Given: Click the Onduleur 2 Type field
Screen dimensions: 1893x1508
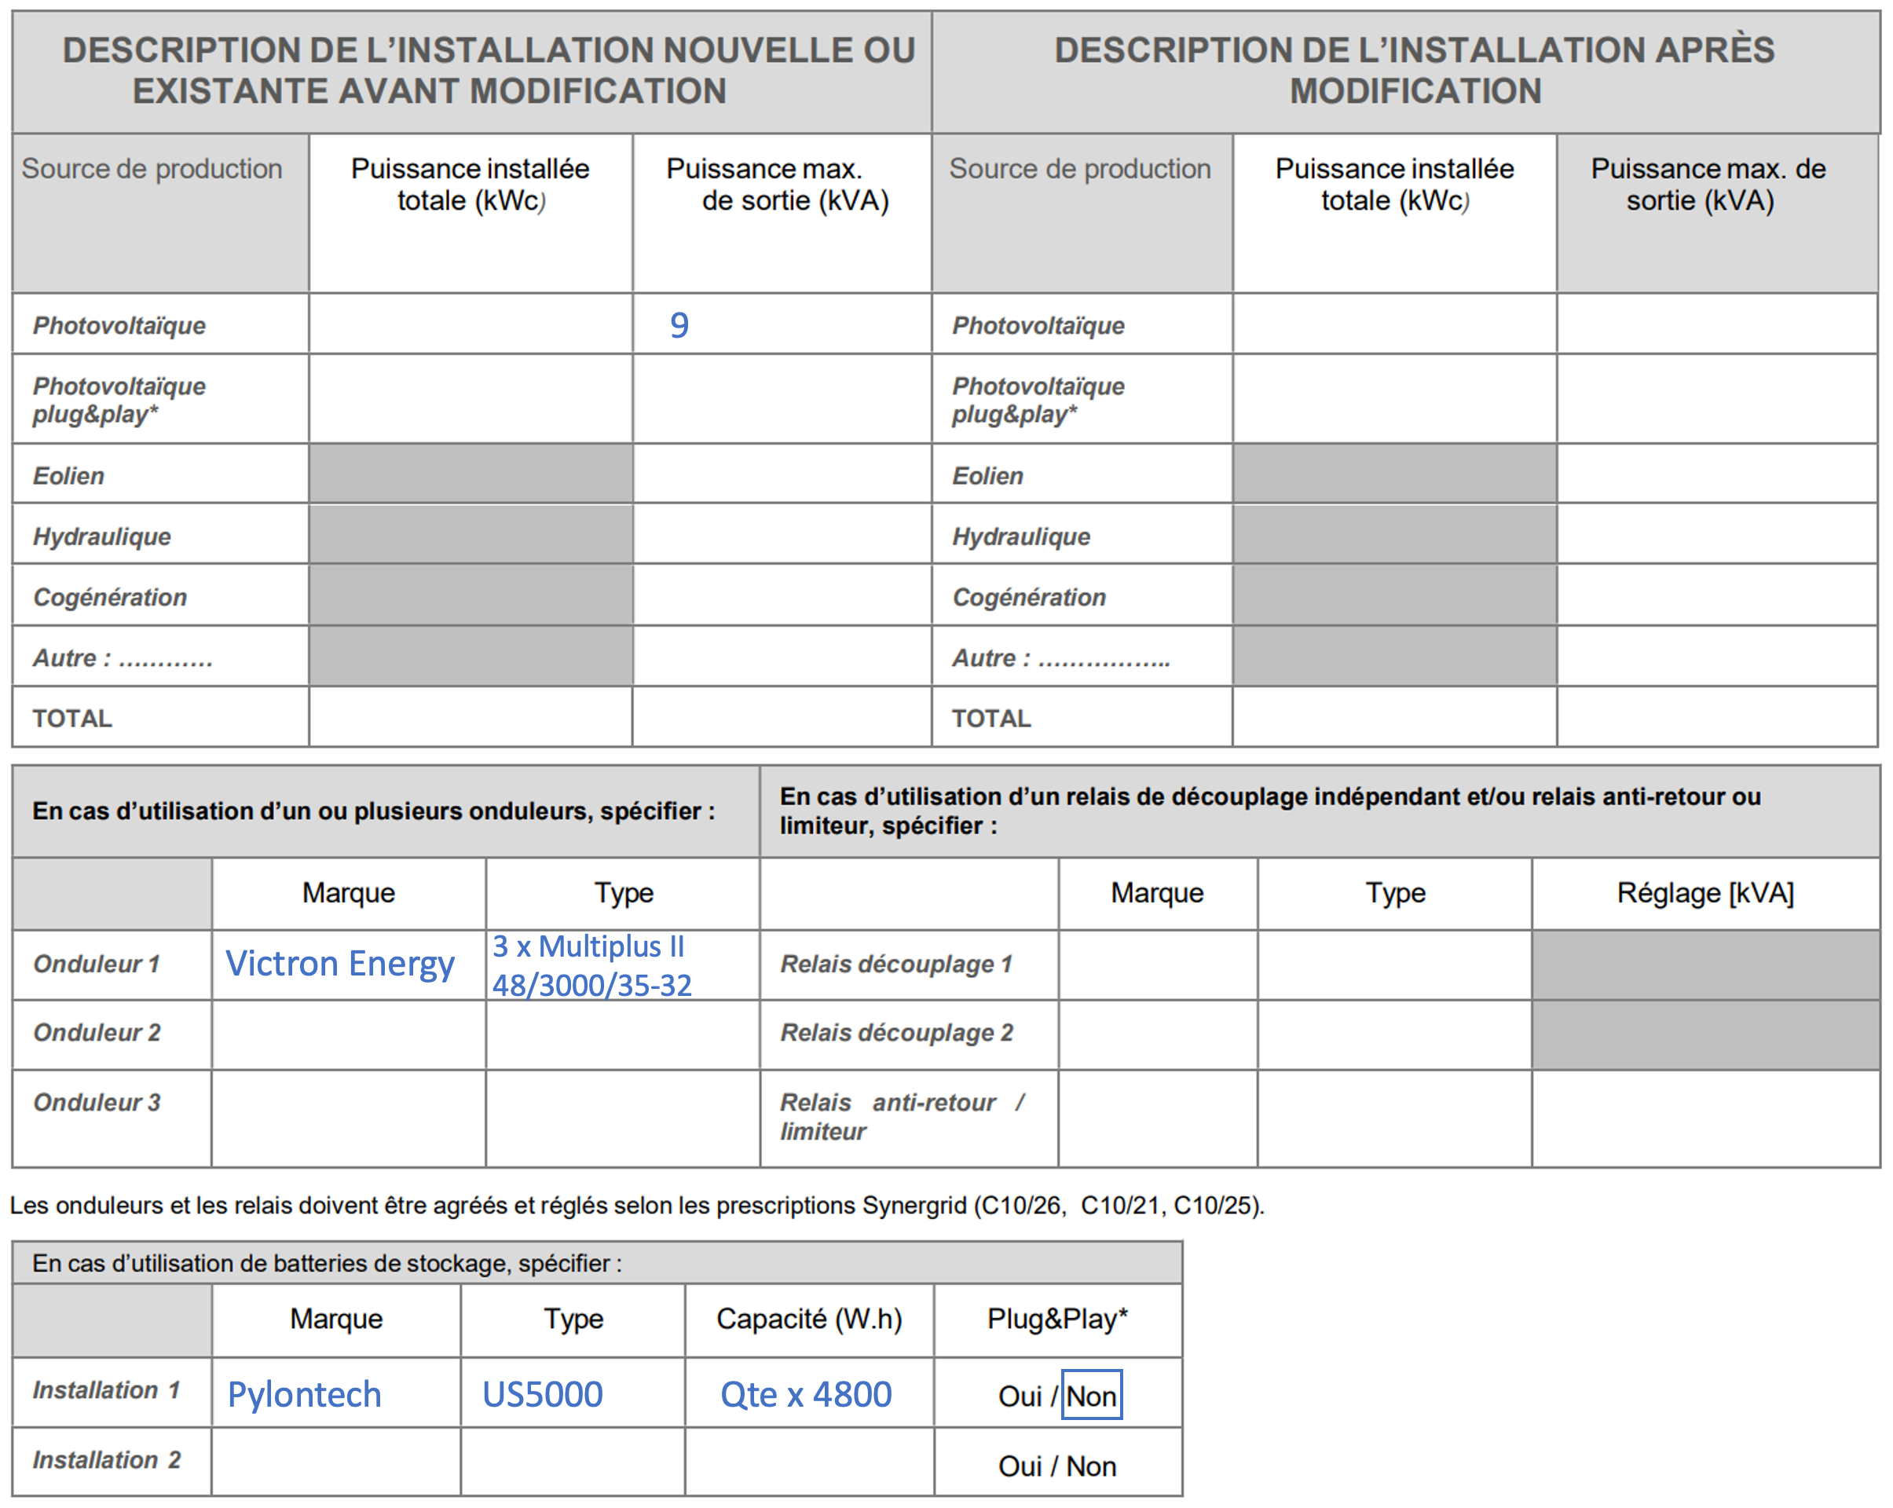Looking at the screenshot, I should coord(623,1035).
